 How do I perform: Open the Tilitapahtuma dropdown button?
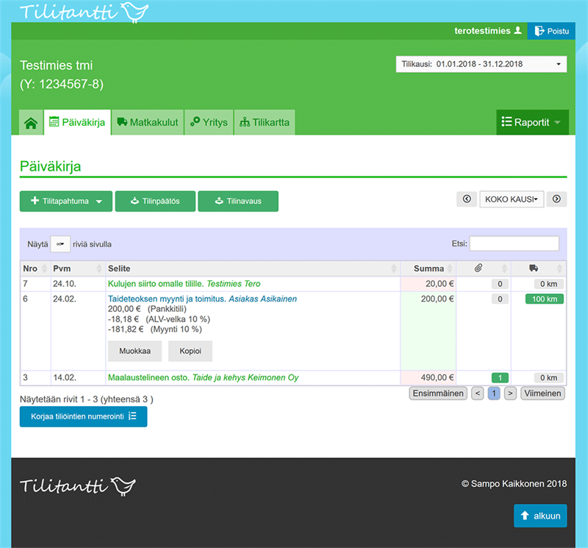(65, 201)
